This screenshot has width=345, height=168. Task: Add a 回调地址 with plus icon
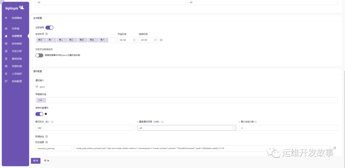pyautogui.click(x=46, y=136)
